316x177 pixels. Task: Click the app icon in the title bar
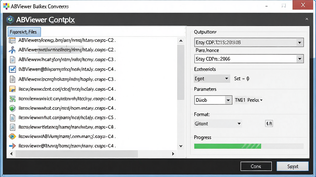pos(6,6)
